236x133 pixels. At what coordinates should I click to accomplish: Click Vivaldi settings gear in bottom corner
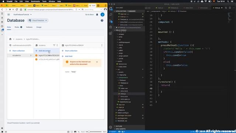tap(2, 128)
